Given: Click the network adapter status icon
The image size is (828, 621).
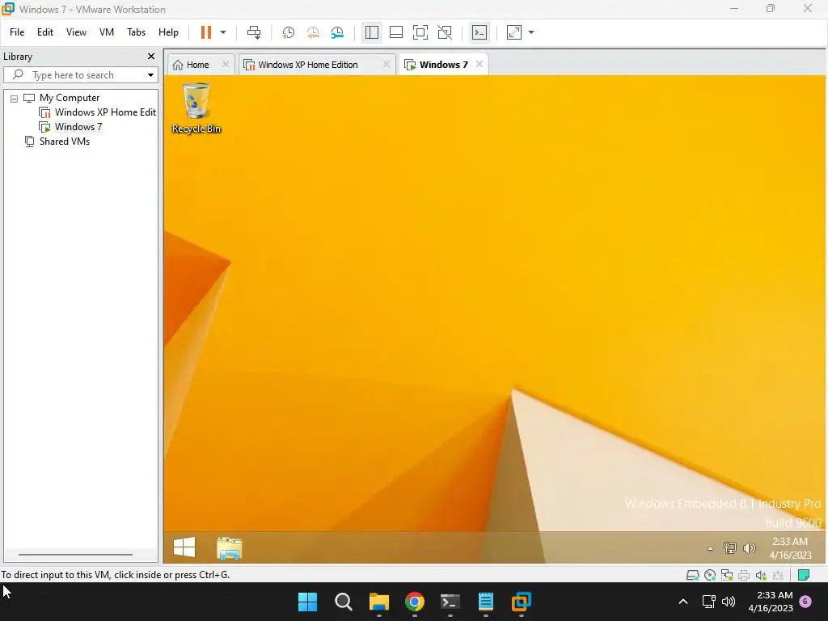Looking at the screenshot, I should point(727,575).
